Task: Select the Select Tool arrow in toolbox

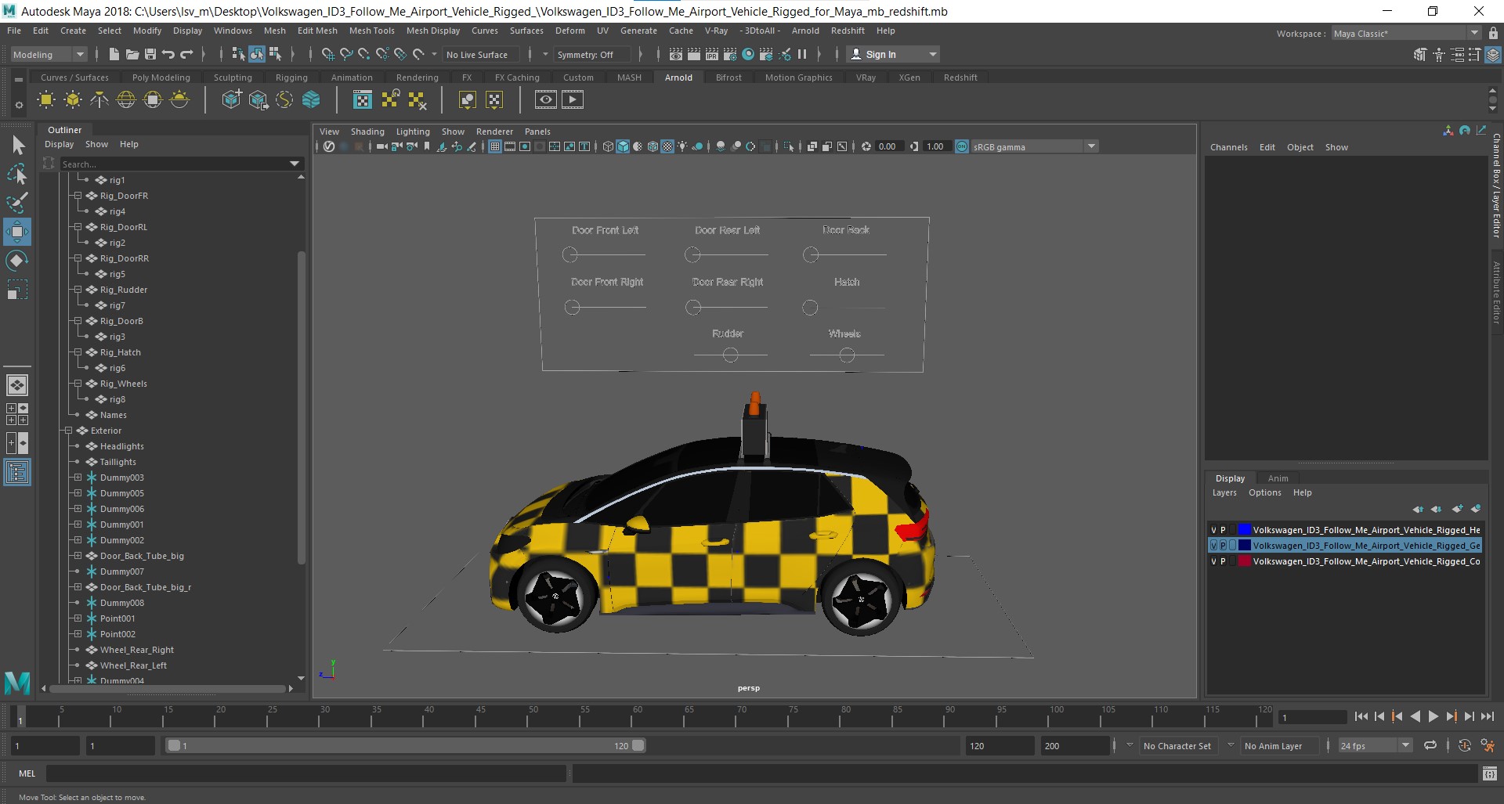Action: pyautogui.click(x=17, y=146)
